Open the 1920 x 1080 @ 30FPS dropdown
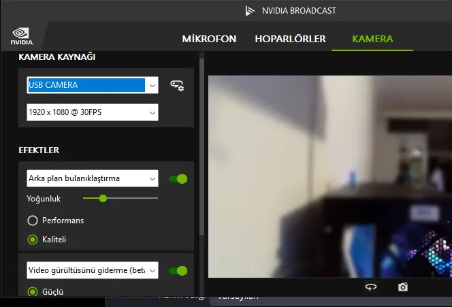The width and height of the screenshot is (452, 307). [93, 112]
